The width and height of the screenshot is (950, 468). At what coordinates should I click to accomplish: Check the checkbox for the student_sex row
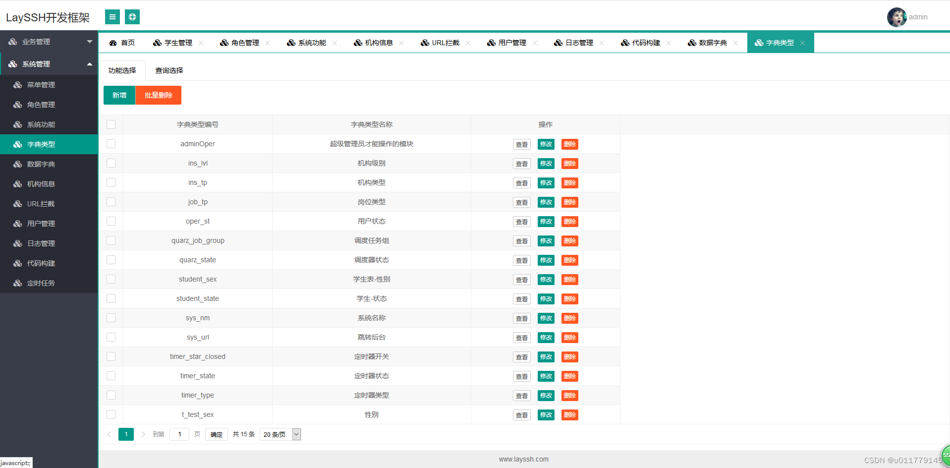pyautogui.click(x=111, y=279)
